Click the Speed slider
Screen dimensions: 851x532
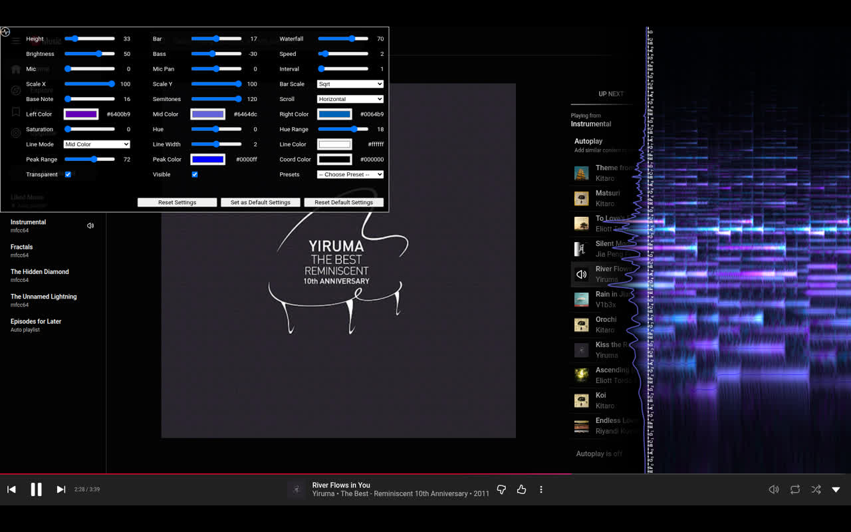tap(343, 54)
